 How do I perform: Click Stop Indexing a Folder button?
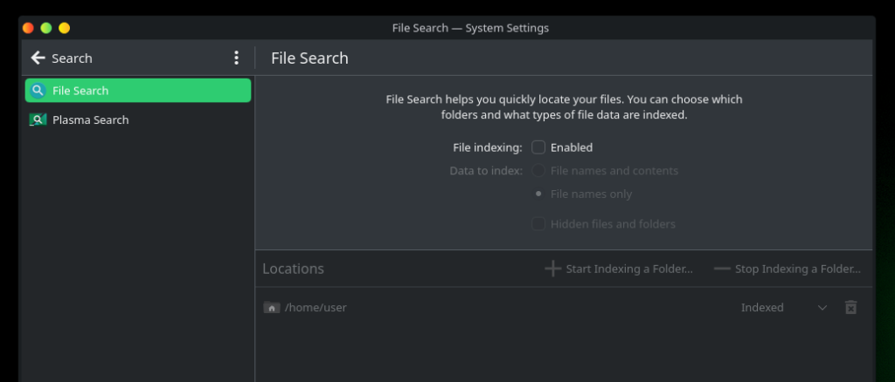click(787, 269)
